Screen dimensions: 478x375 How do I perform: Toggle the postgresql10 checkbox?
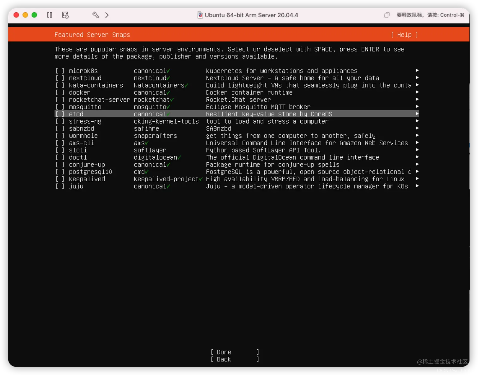point(60,172)
